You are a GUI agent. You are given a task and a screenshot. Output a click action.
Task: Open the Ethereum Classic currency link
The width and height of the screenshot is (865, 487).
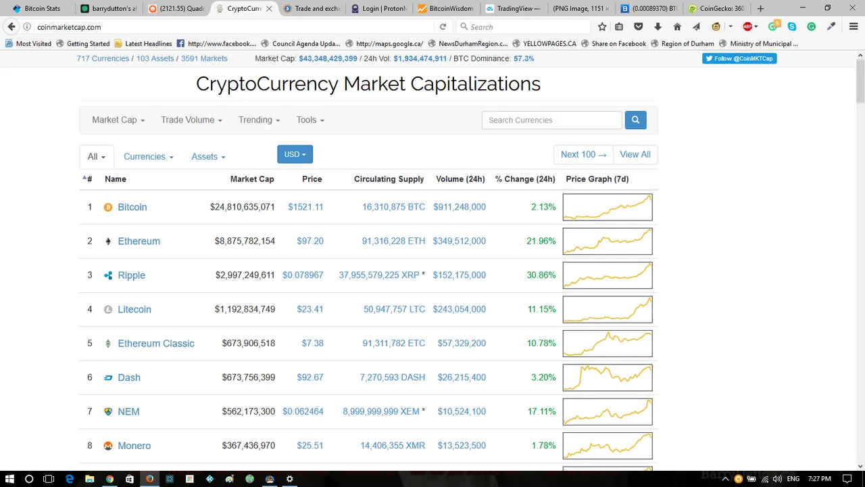click(156, 344)
